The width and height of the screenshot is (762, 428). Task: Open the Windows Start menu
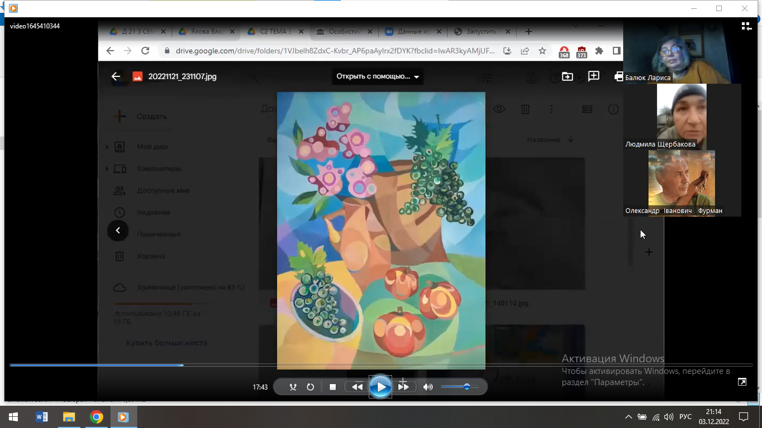(x=13, y=417)
